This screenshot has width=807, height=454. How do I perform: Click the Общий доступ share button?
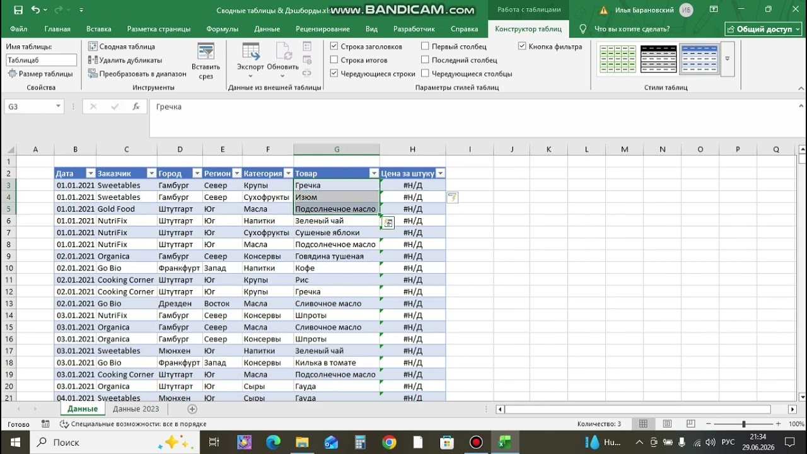pyautogui.click(x=763, y=29)
